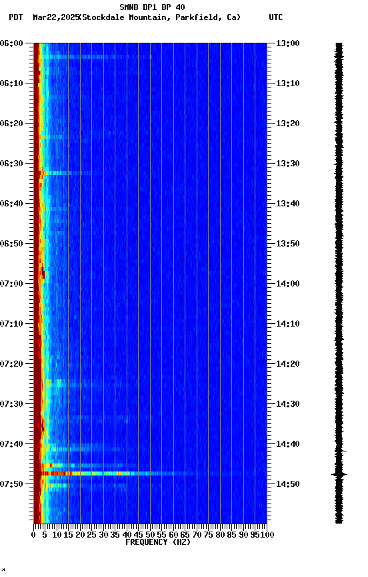Click the 13:40 UTC time label
Image resolution: width=368 pixels, height=577 pixels.
pyautogui.click(x=288, y=204)
